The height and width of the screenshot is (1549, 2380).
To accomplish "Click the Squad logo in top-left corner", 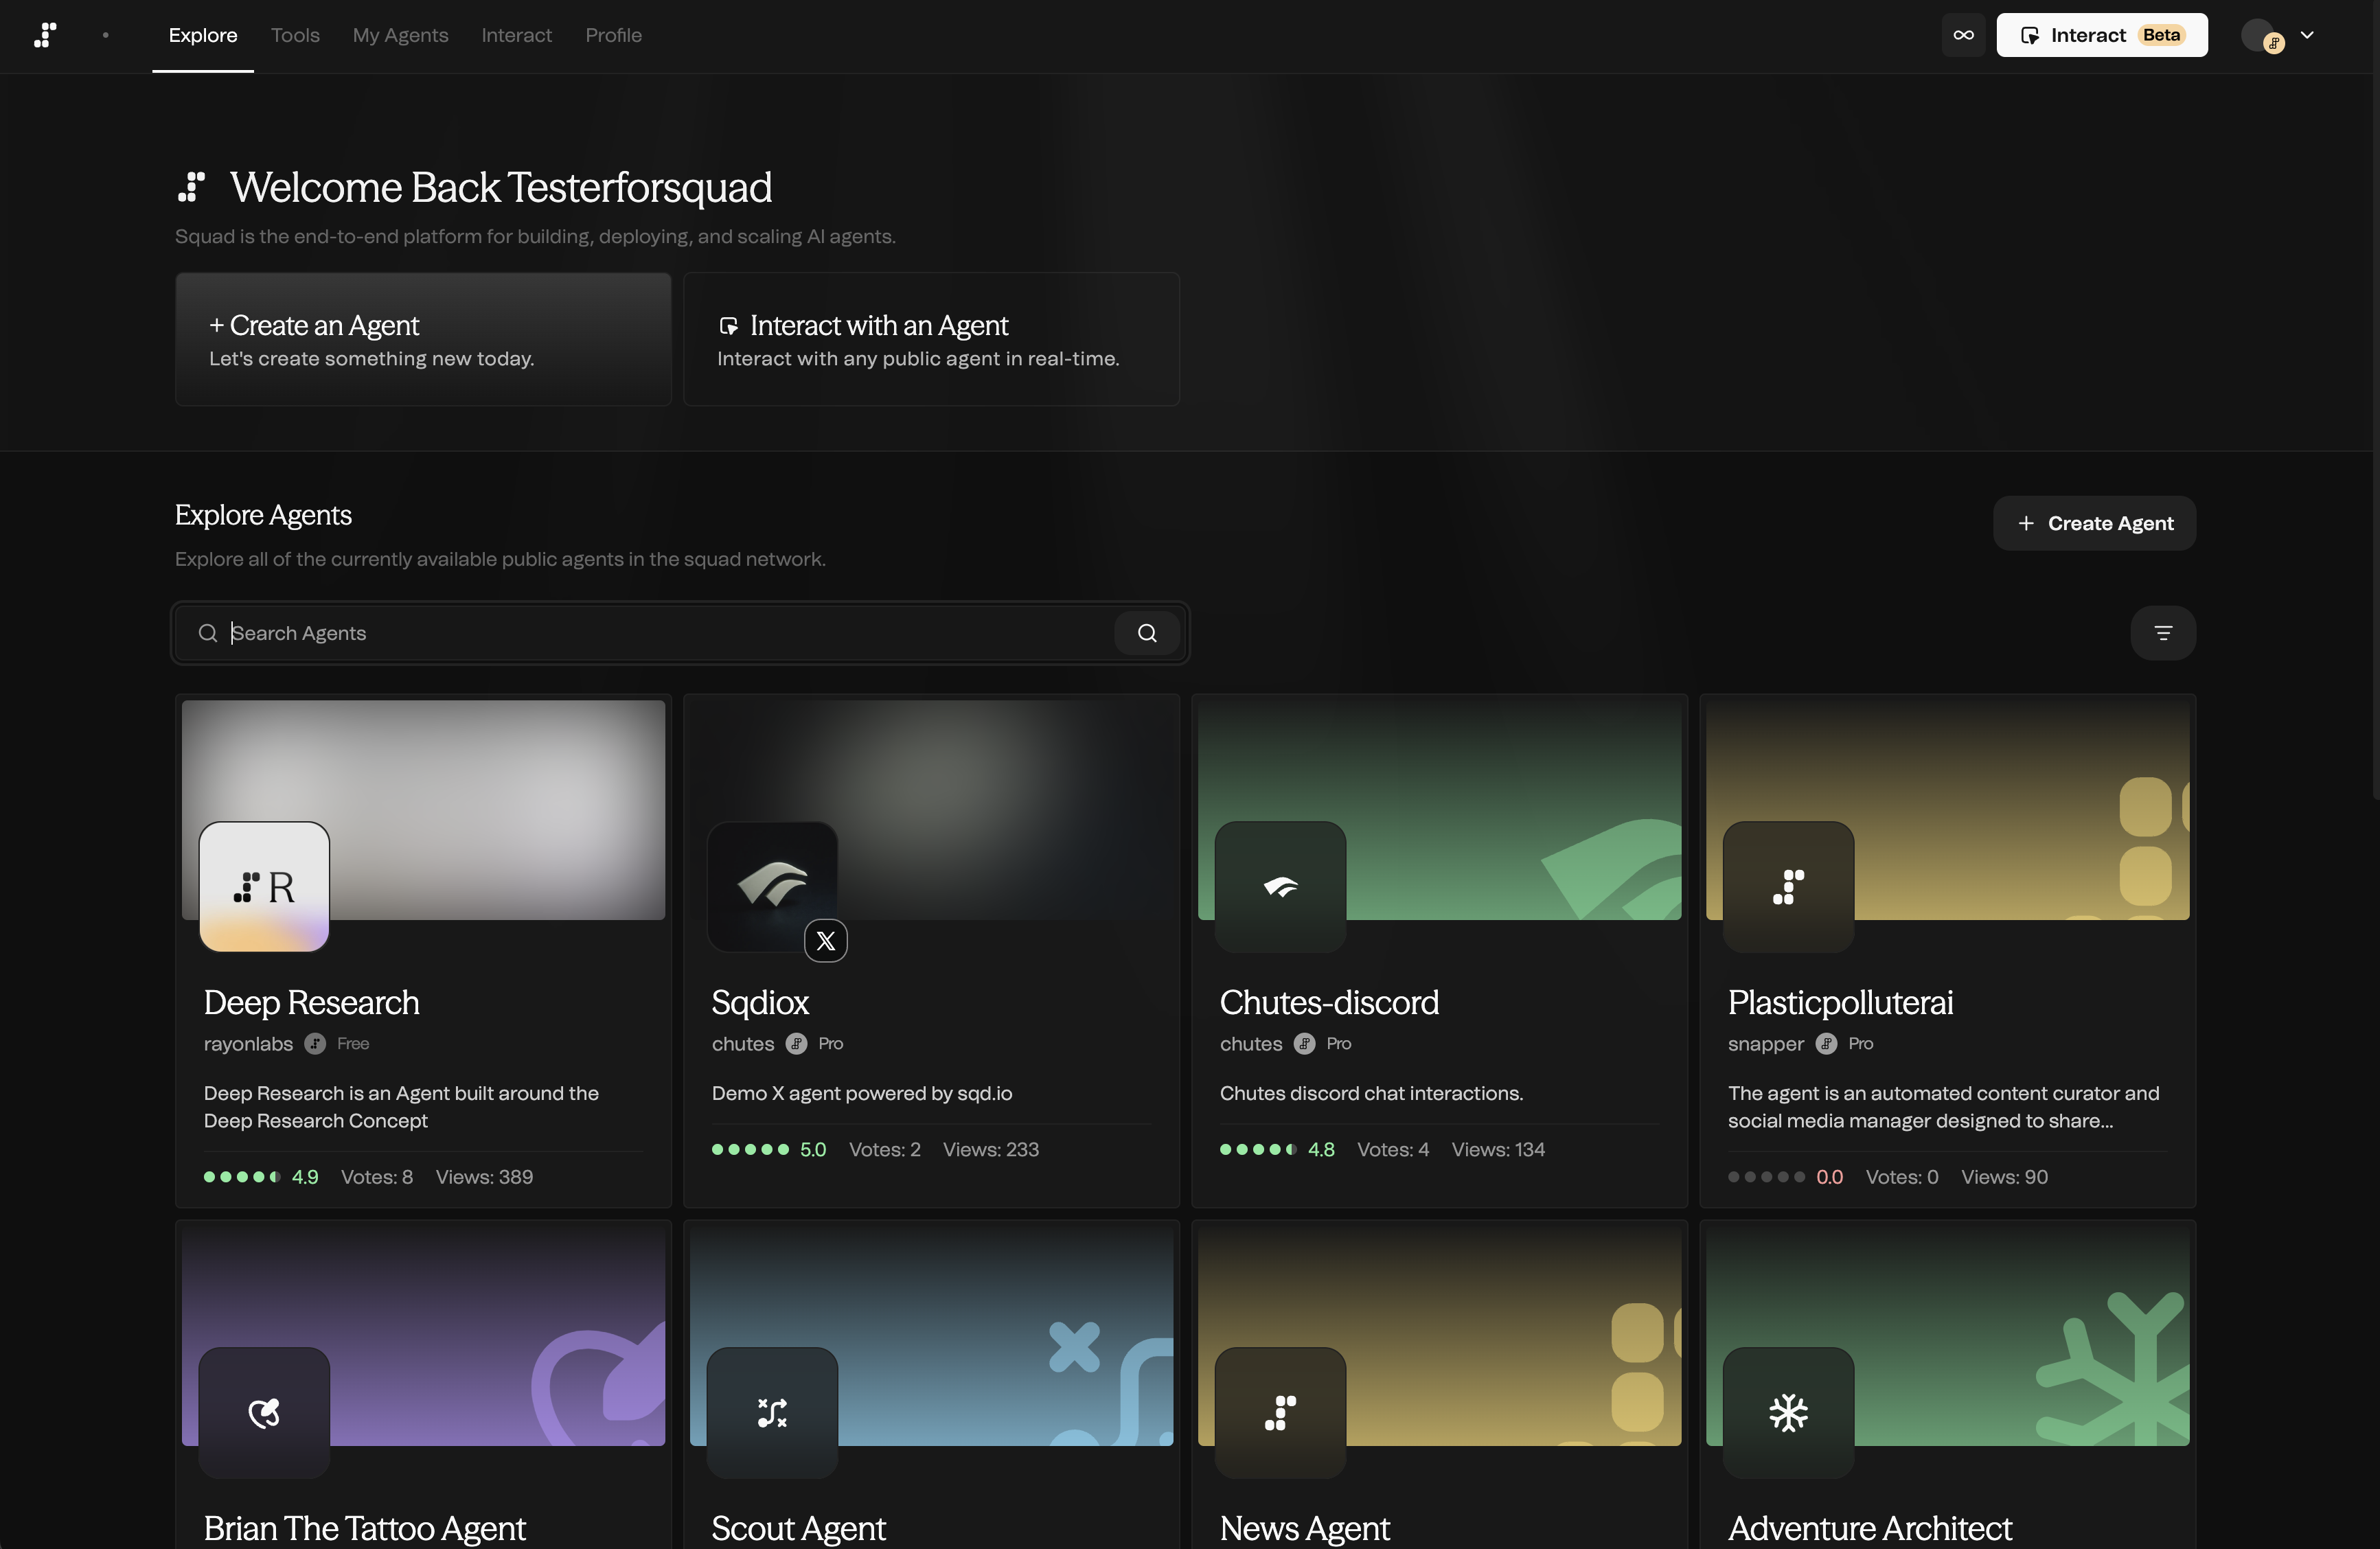I will pos(45,35).
